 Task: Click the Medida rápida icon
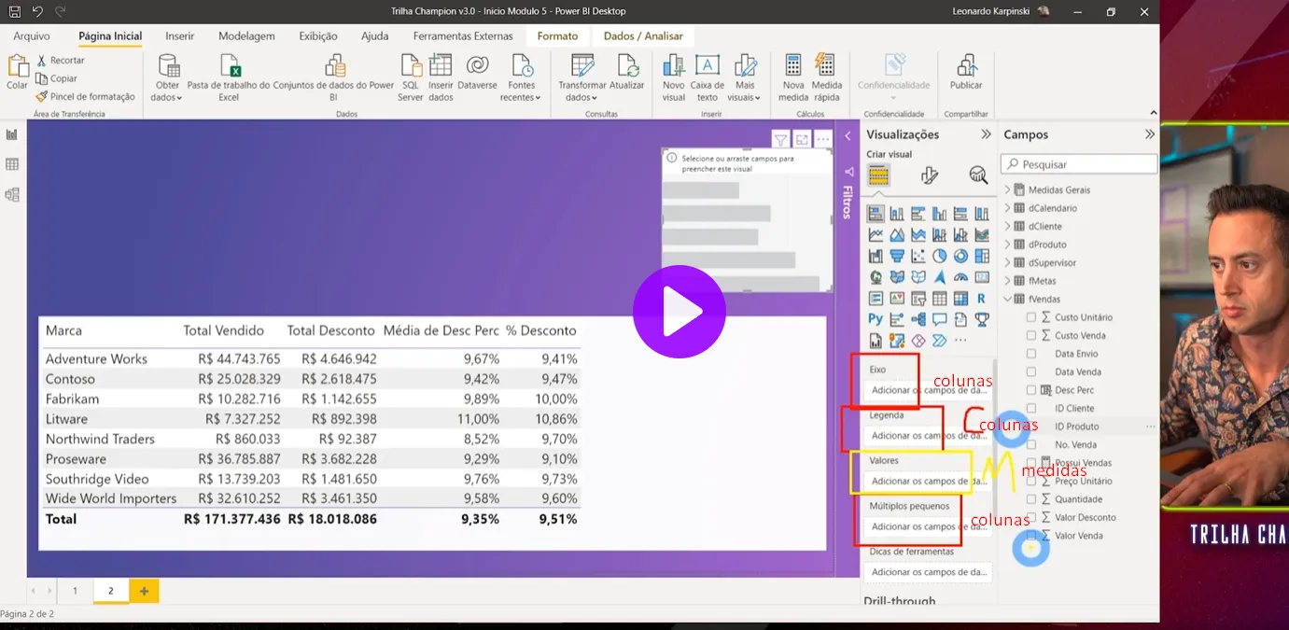[825, 67]
